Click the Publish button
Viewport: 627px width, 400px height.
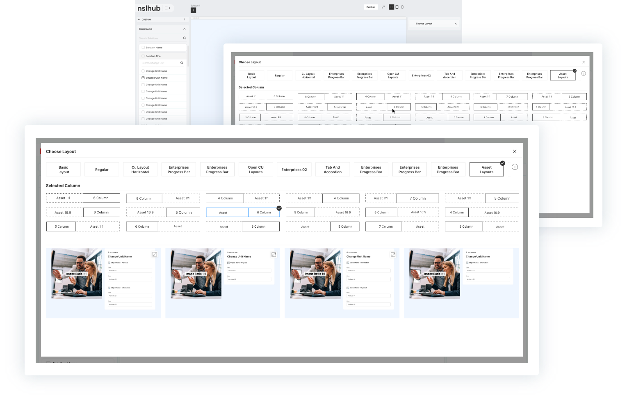(x=371, y=7)
